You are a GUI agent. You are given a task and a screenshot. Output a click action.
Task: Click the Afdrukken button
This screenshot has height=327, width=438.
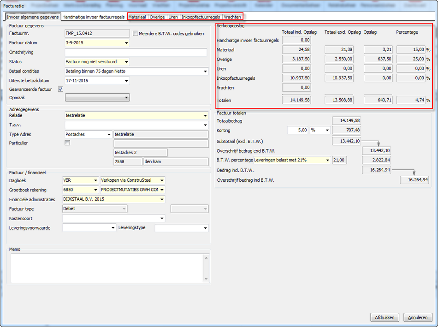[385, 317]
